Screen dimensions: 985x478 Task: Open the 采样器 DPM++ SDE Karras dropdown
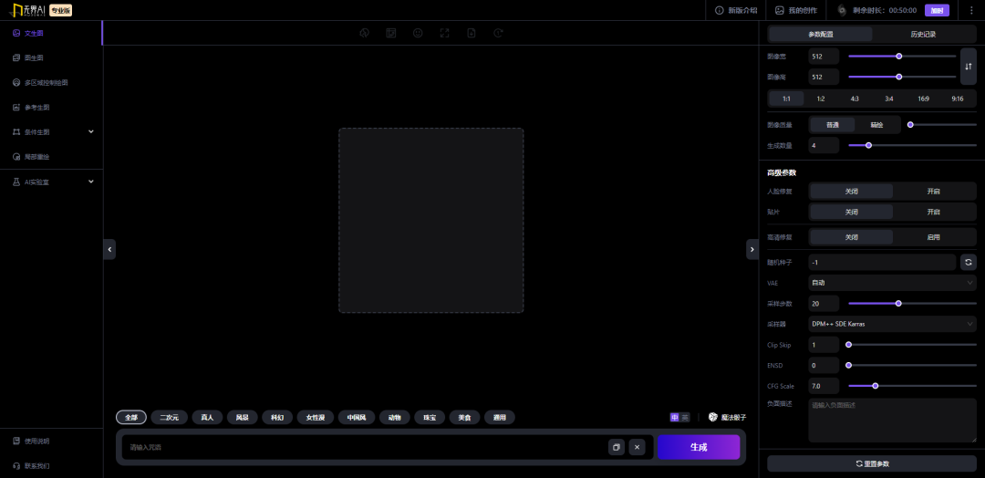tap(892, 324)
